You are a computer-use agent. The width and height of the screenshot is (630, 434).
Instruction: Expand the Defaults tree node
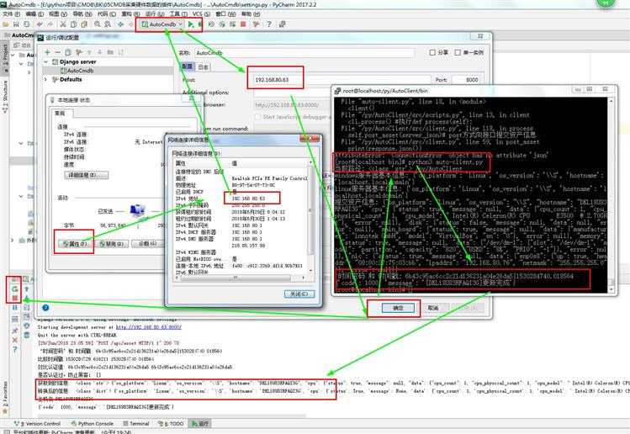click(45, 80)
